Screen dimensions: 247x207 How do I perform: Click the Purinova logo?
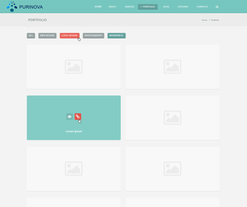pyautogui.click(x=25, y=7)
